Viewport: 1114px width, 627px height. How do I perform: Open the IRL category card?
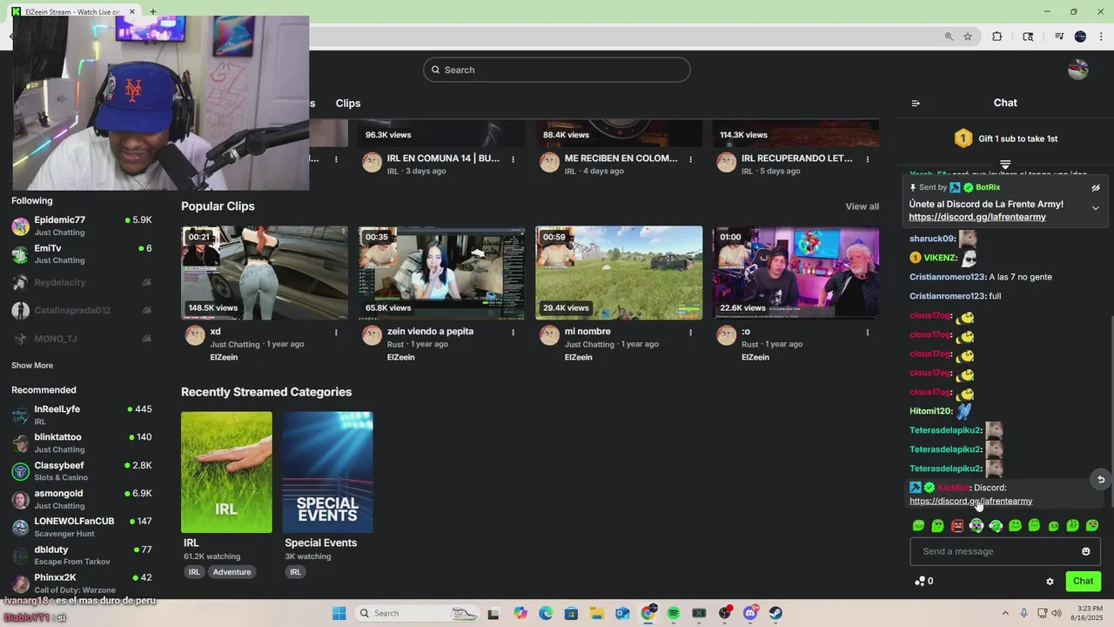click(x=226, y=472)
